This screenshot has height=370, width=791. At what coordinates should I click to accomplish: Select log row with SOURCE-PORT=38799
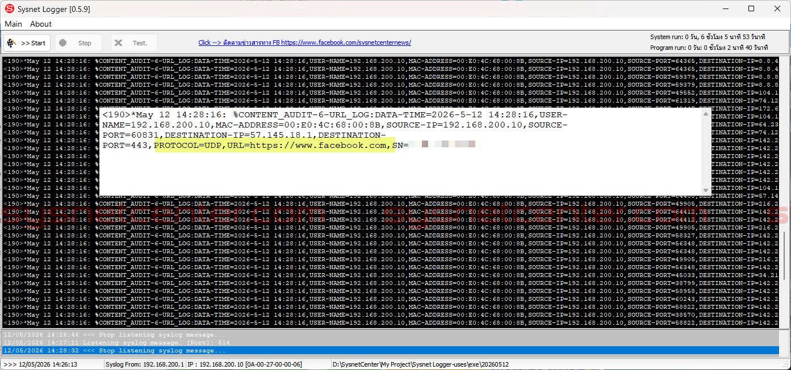click(391, 283)
